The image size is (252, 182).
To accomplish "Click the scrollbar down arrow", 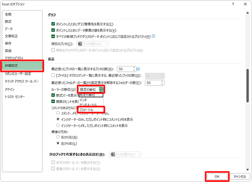I will (x=247, y=169).
